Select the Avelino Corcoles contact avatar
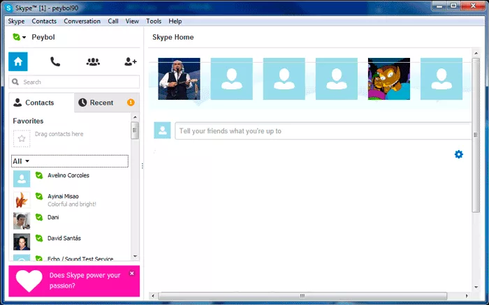The height and width of the screenshot is (305, 489). 22,179
